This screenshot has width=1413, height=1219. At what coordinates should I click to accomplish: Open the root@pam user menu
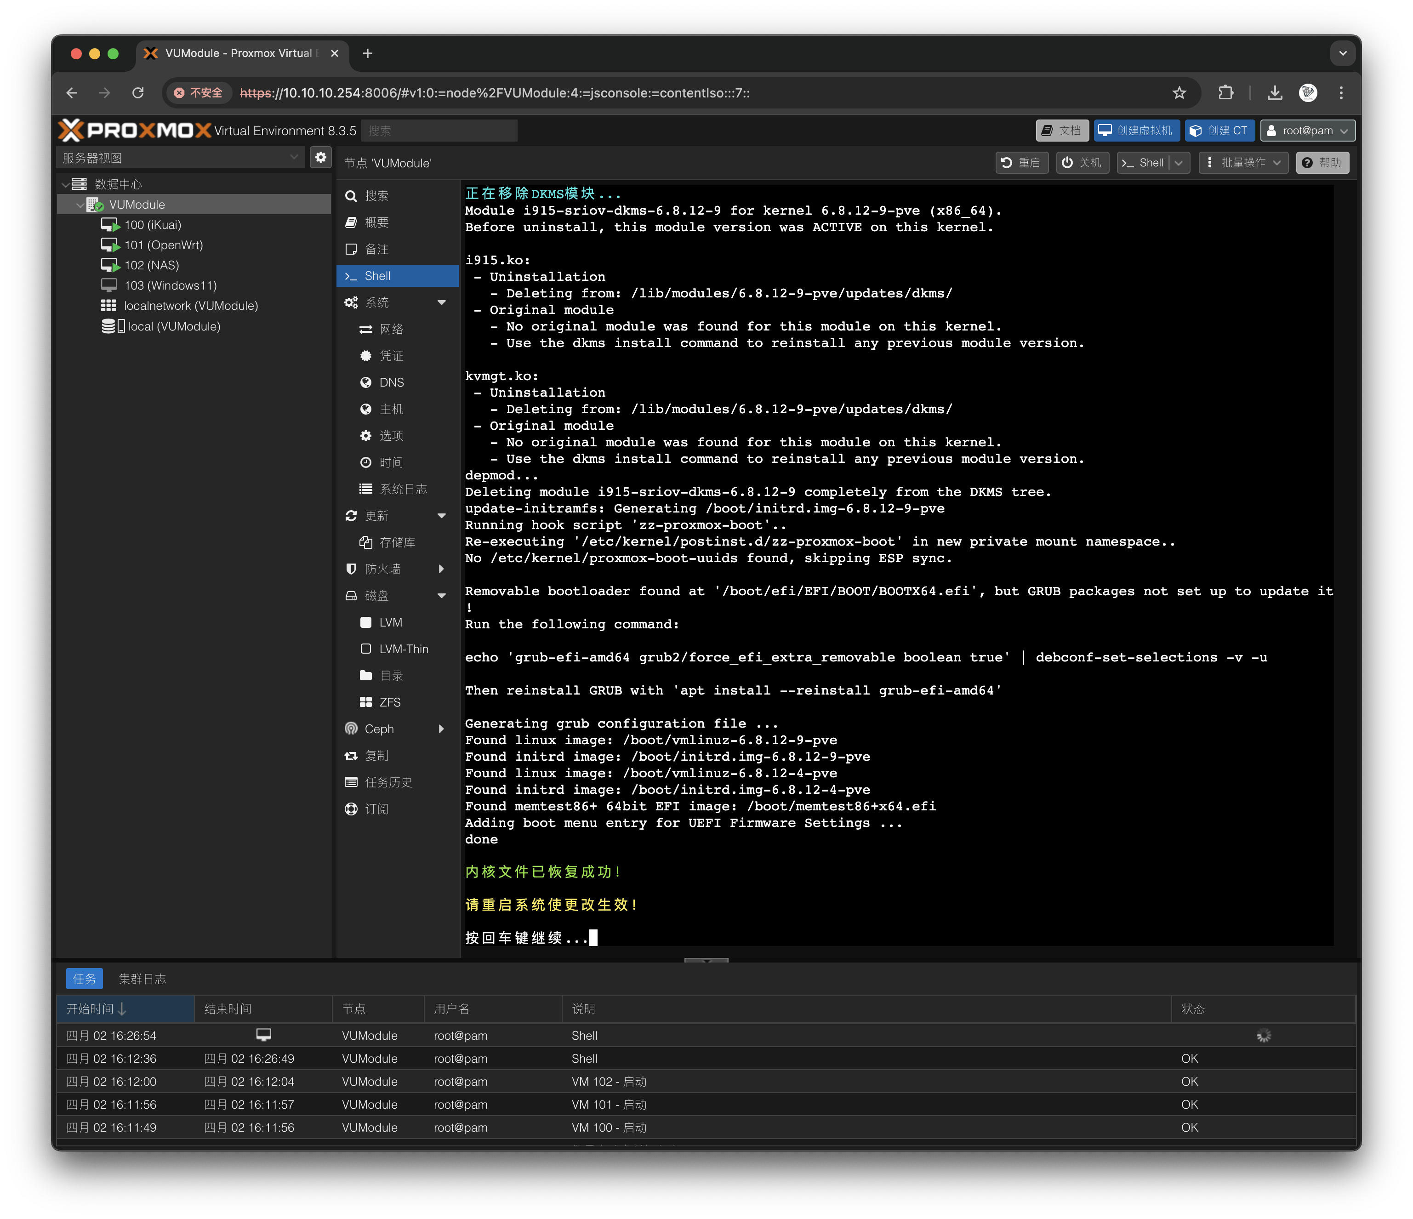click(1307, 131)
